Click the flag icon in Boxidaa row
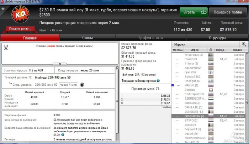Viewport: 249px width, 144px height. pos(211,90)
